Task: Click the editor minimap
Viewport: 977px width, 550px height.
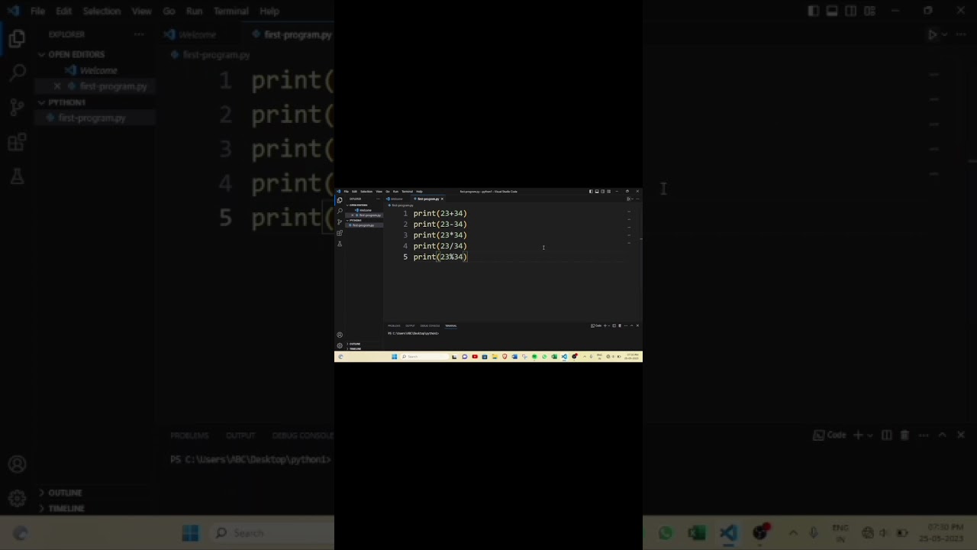Action: tap(629, 227)
